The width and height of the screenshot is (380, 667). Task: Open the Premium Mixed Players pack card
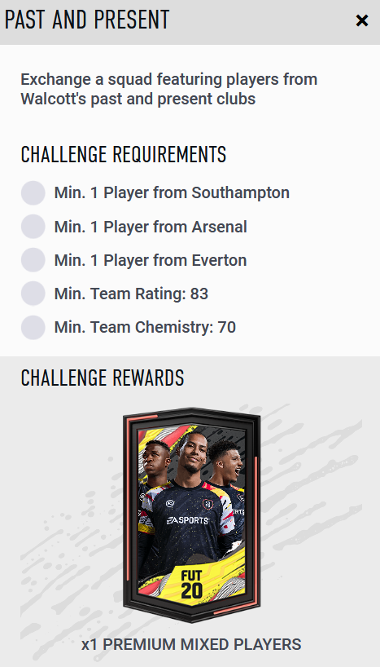(191, 515)
